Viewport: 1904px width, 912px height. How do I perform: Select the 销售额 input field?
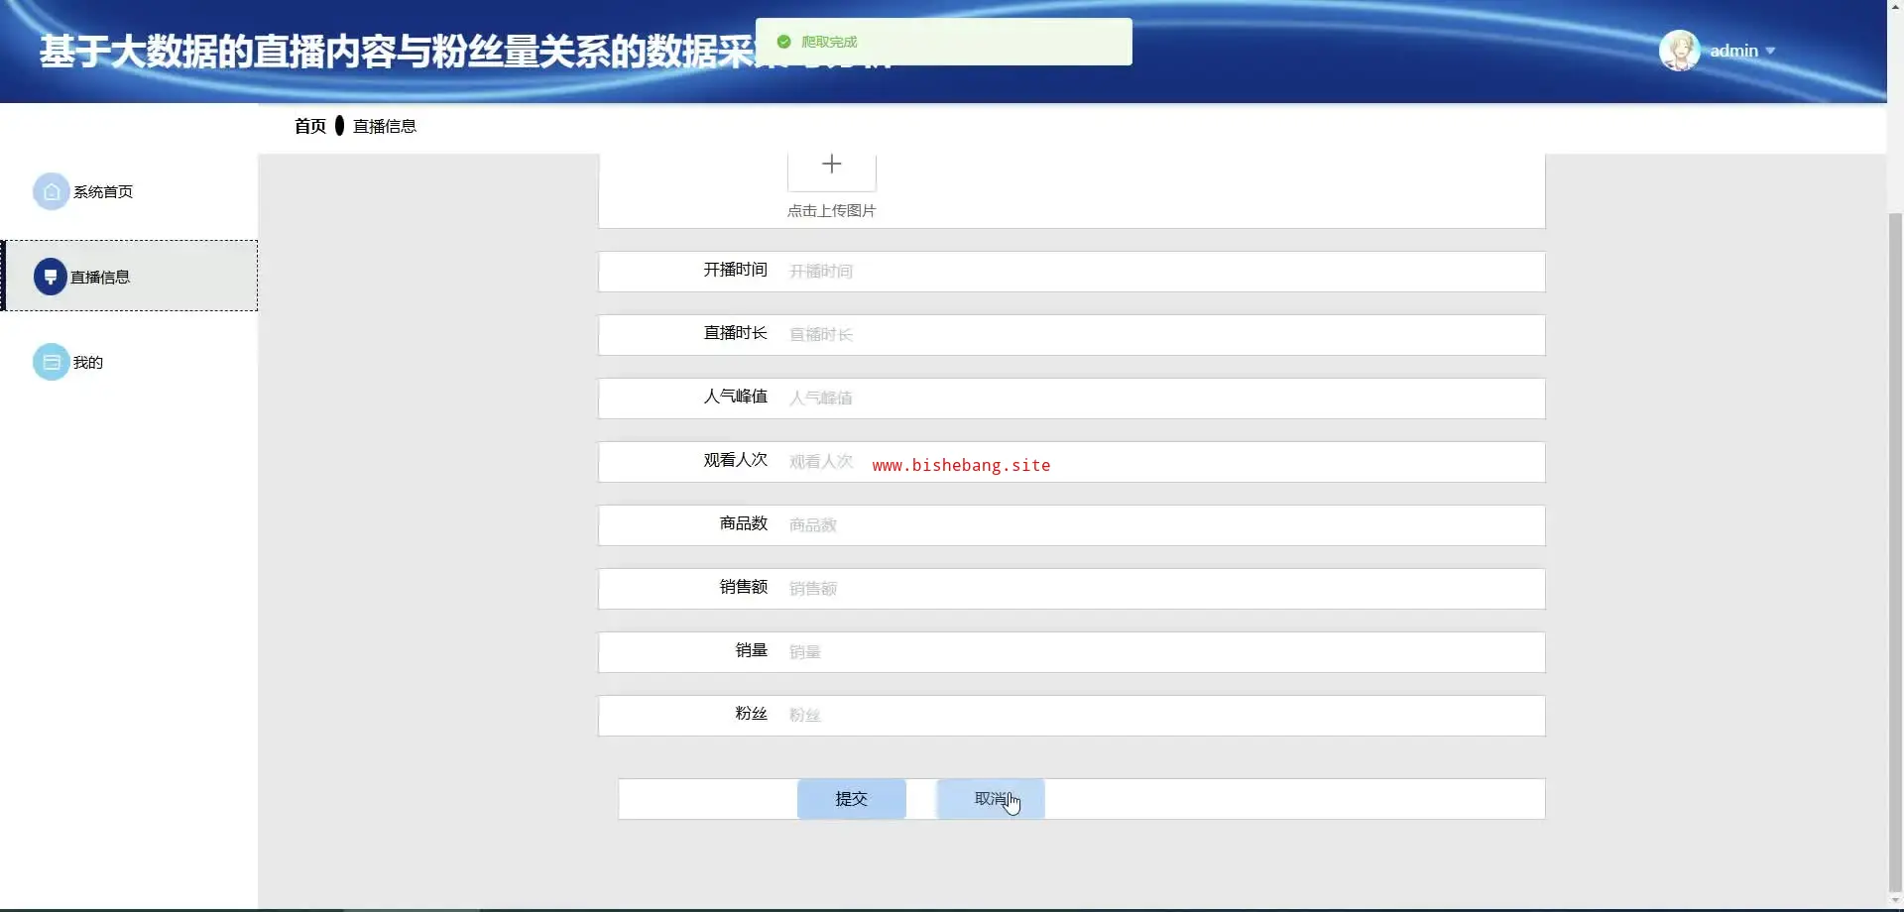pyautogui.click(x=1162, y=589)
